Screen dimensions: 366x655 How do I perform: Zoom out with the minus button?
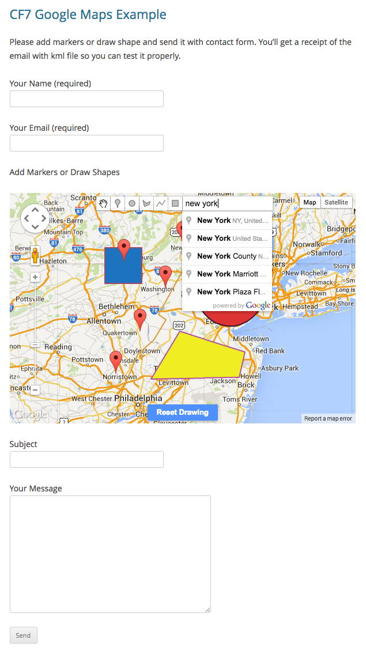pos(35,390)
